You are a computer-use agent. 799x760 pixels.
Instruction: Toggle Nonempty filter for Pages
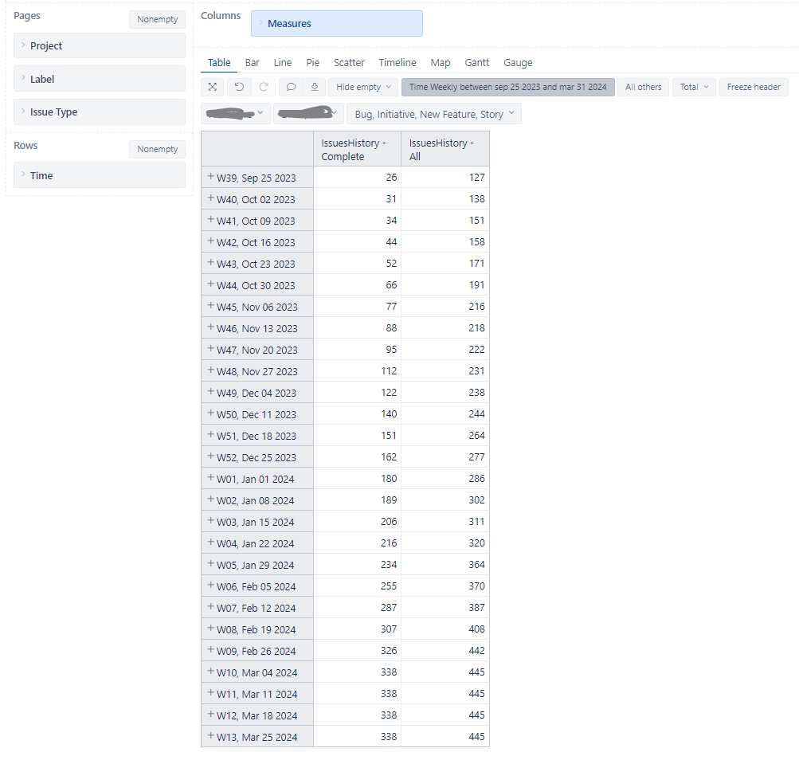point(157,19)
